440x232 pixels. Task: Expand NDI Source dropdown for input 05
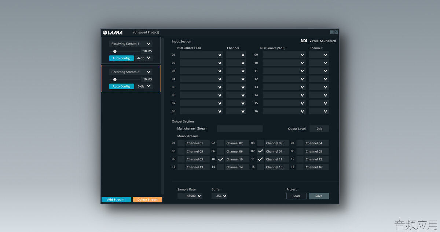click(201, 87)
